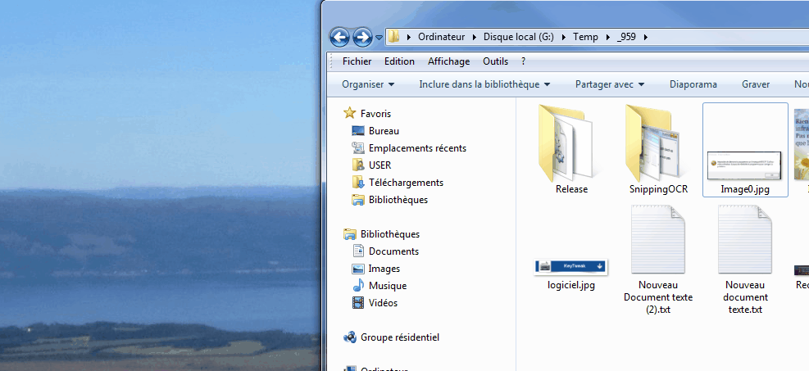Click the Nouveau Document texte (2).txt label
The width and height of the screenshot is (809, 371).
pyautogui.click(x=658, y=297)
